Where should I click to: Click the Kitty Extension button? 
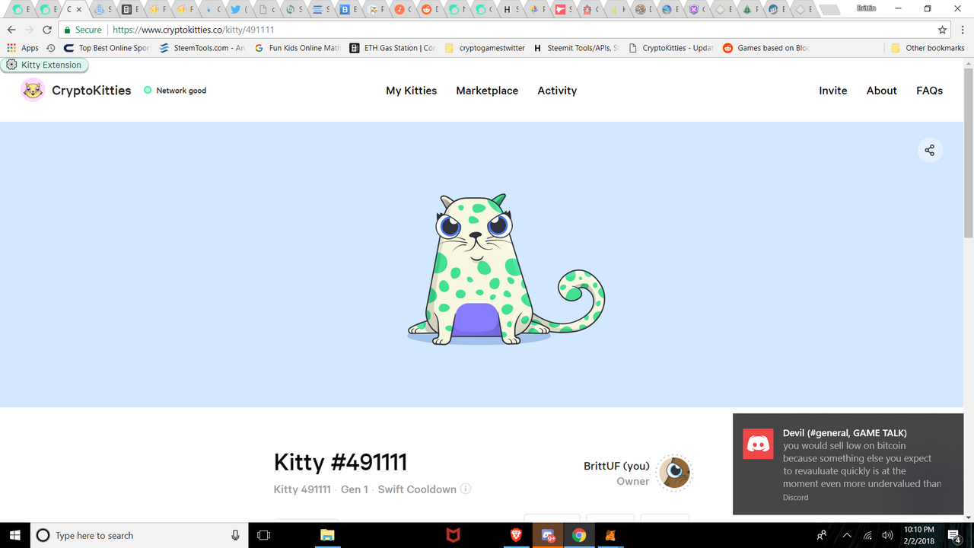point(44,65)
